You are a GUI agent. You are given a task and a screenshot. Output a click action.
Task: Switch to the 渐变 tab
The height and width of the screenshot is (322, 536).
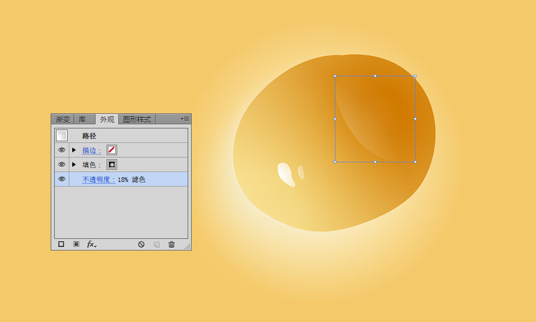[62, 119]
